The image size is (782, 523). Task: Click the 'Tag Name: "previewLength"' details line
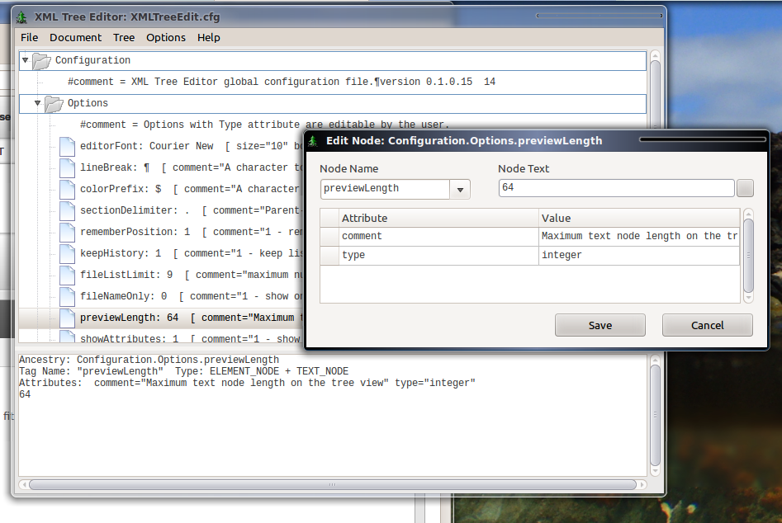point(183,371)
